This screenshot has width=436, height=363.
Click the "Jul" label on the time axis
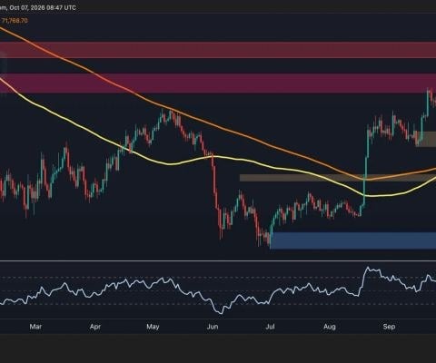pyautogui.click(x=270, y=327)
